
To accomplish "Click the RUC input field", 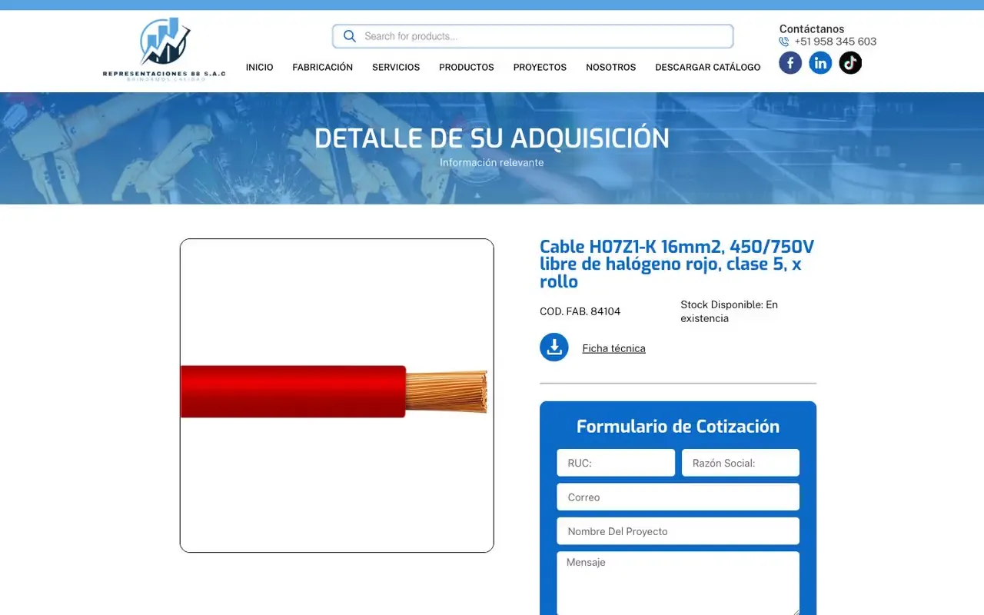I will pos(616,463).
